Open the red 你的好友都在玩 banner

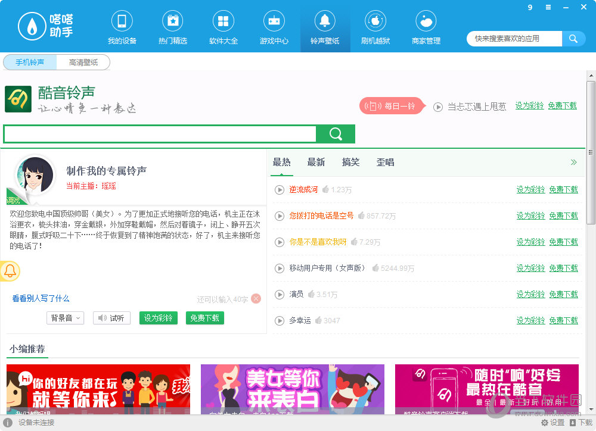(x=98, y=389)
